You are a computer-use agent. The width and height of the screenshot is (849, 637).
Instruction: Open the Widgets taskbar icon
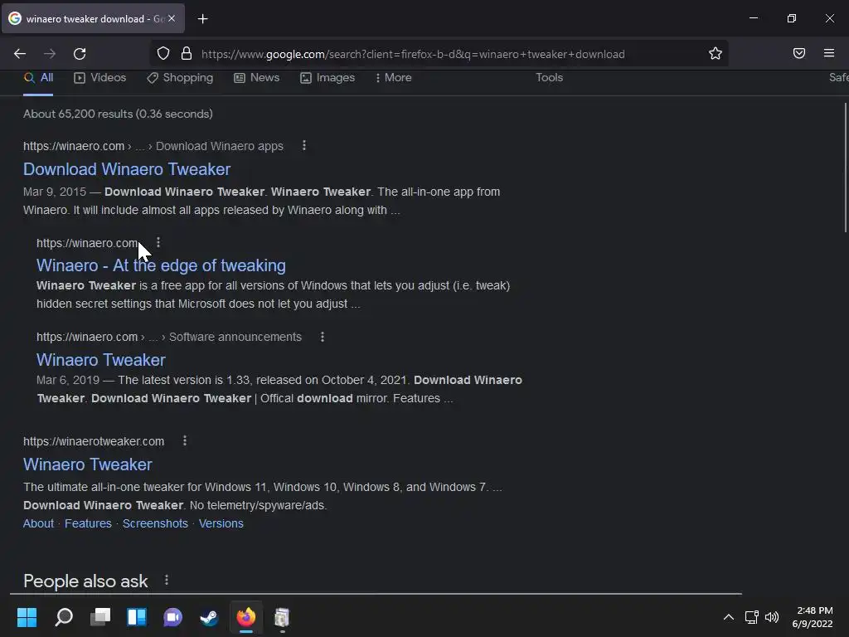coord(137,617)
